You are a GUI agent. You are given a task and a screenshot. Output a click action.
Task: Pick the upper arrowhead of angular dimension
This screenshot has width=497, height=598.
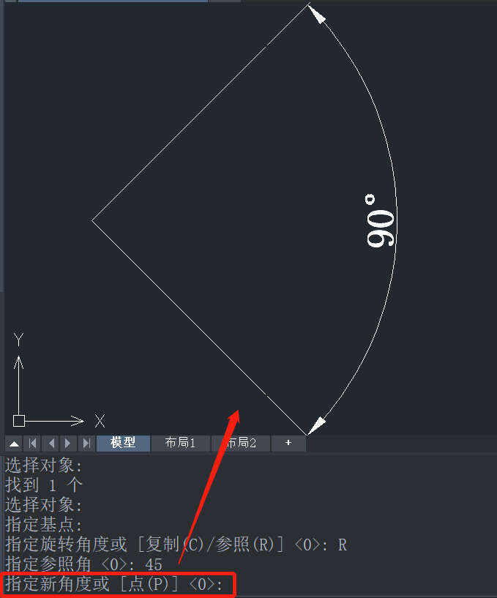317,15
